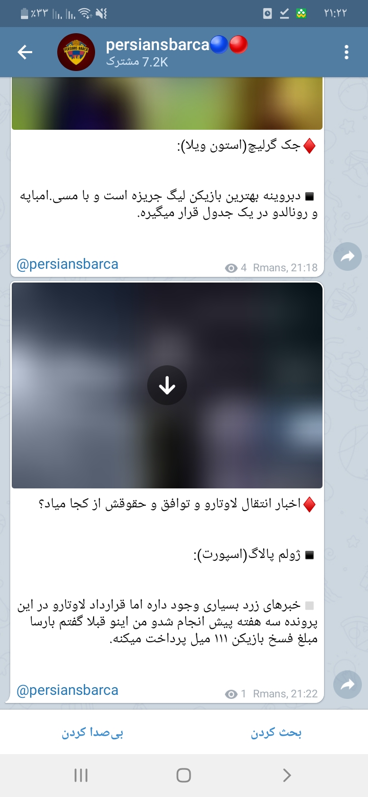Open the three-dot overflow menu
Image resolution: width=368 pixels, height=797 pixels.
(x=347, y=52)
